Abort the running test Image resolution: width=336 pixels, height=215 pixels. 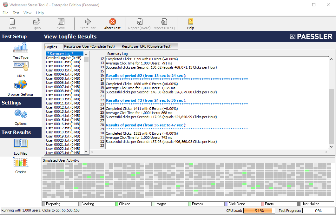tap(112, 24)
